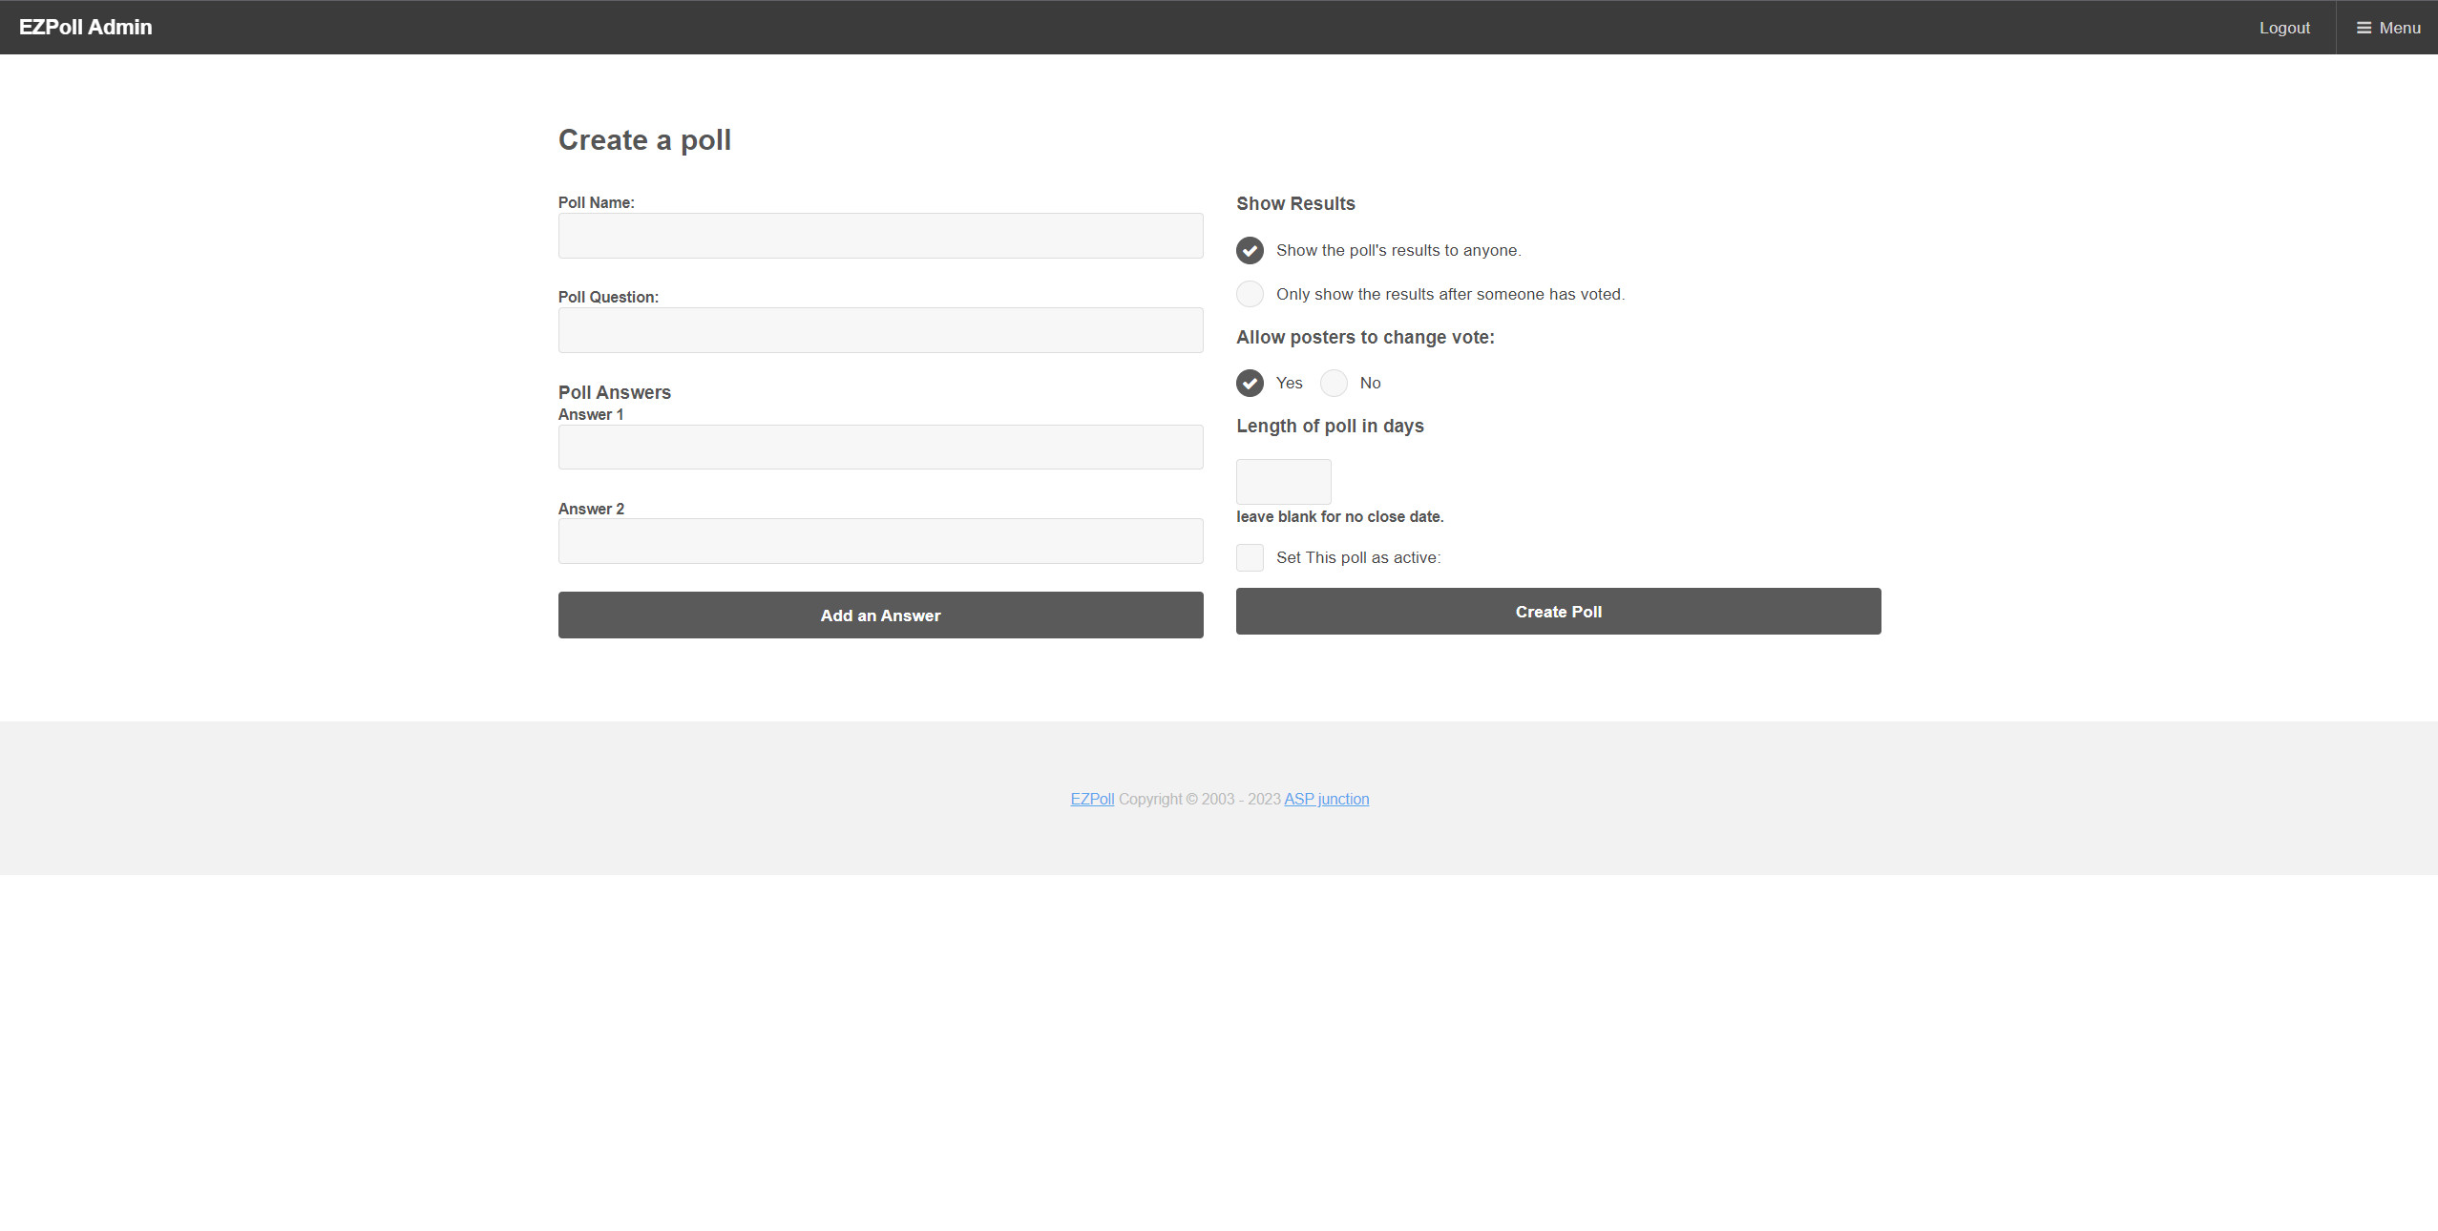The width and height of the screenshot is (2438, 1231).
Task: Open the hamburger Menu icon
Action: point(2364,28)
